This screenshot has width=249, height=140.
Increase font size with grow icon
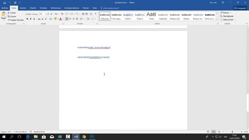[48, 14]
